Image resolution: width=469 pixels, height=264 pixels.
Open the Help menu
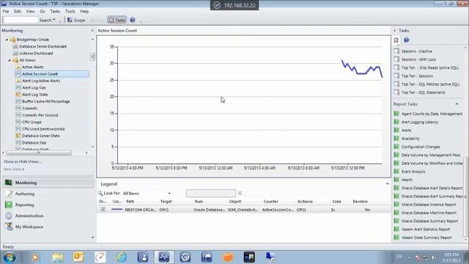pos(84,11)
